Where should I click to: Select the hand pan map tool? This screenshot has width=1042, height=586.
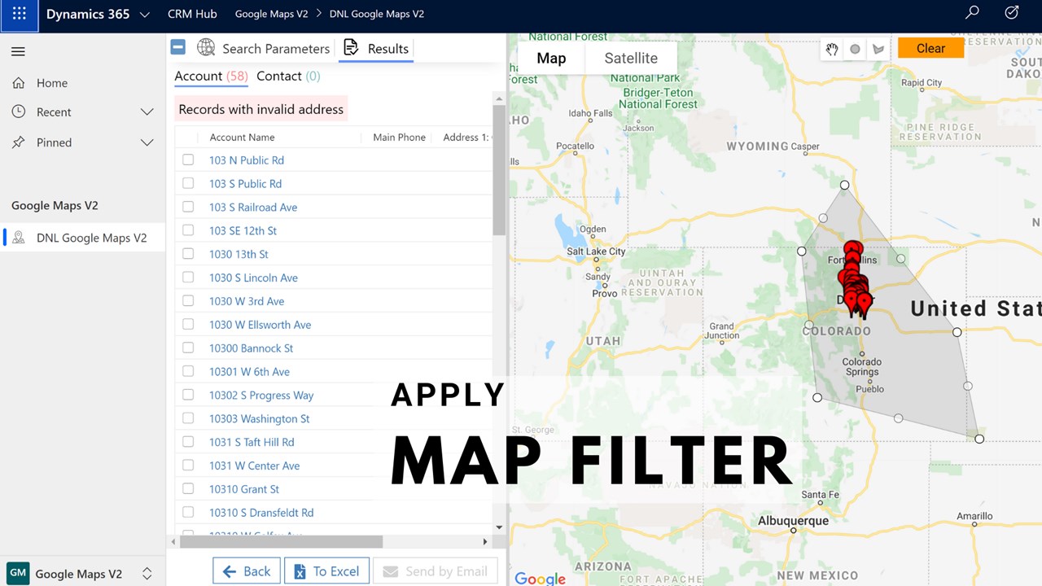coord(832,49)
